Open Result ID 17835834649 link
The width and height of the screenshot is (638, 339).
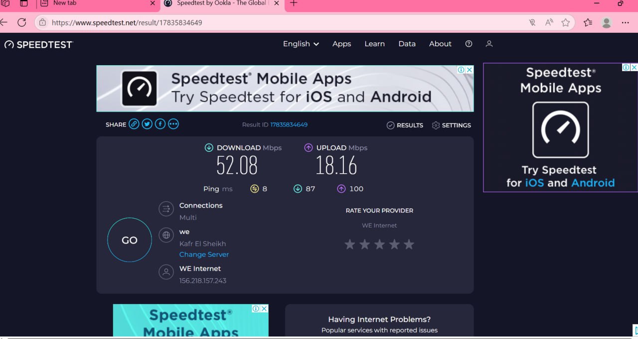[289, 124]
